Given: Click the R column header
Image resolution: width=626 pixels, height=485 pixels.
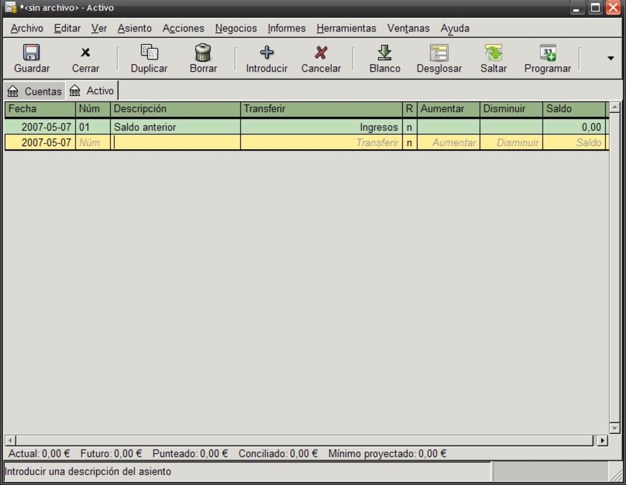Looking at the screenshot, I should point(410,109).
